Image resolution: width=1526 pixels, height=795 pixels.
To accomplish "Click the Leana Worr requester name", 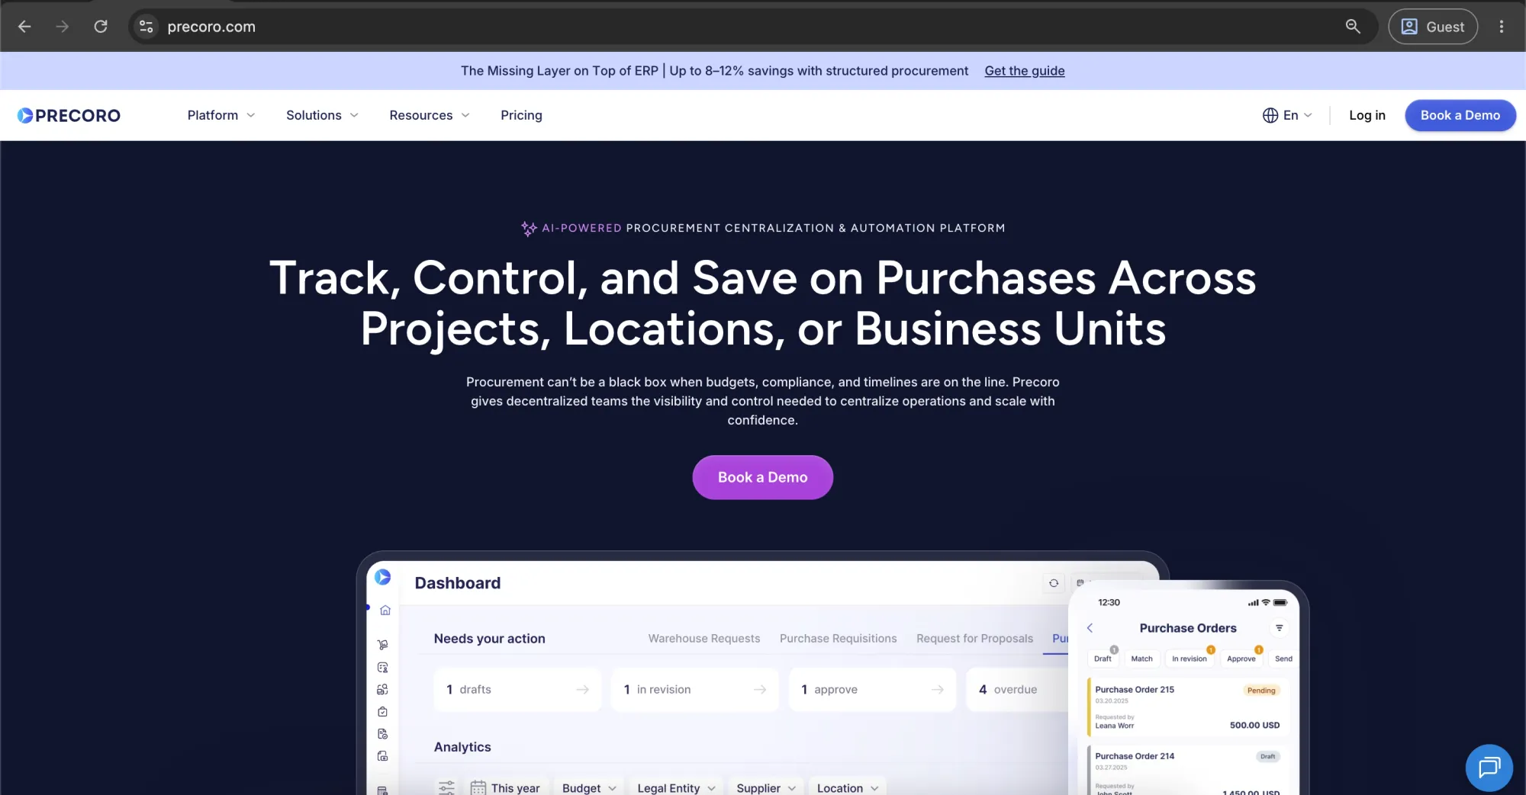I will click(x=1115, y=726).
